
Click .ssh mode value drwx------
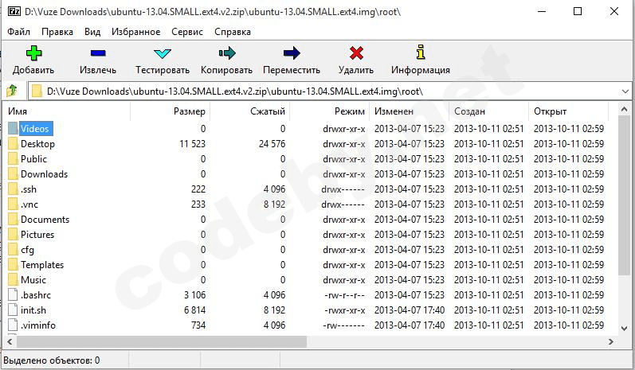click(x=343, y=189)
